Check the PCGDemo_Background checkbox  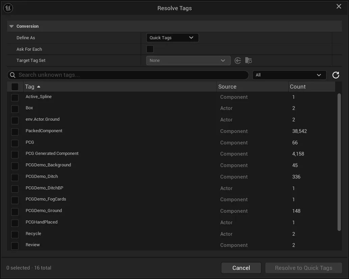point(15,166)
